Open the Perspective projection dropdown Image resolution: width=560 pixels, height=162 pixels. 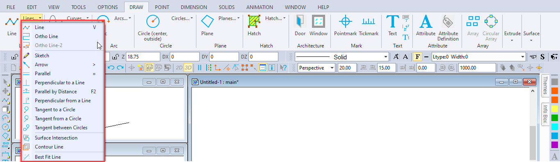click(x=316, y=67)
